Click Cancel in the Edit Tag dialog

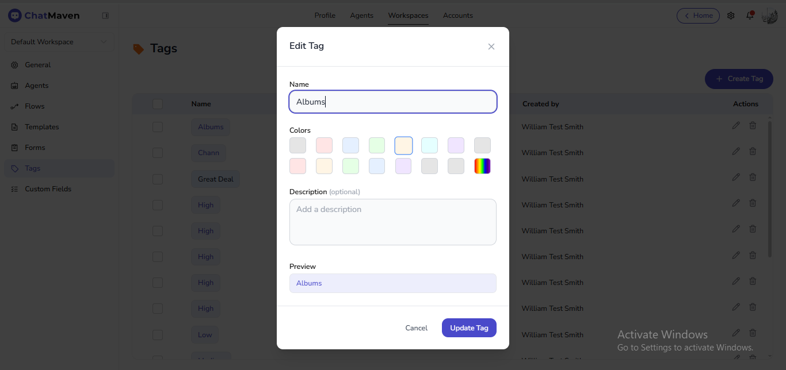tap(416, 327)
